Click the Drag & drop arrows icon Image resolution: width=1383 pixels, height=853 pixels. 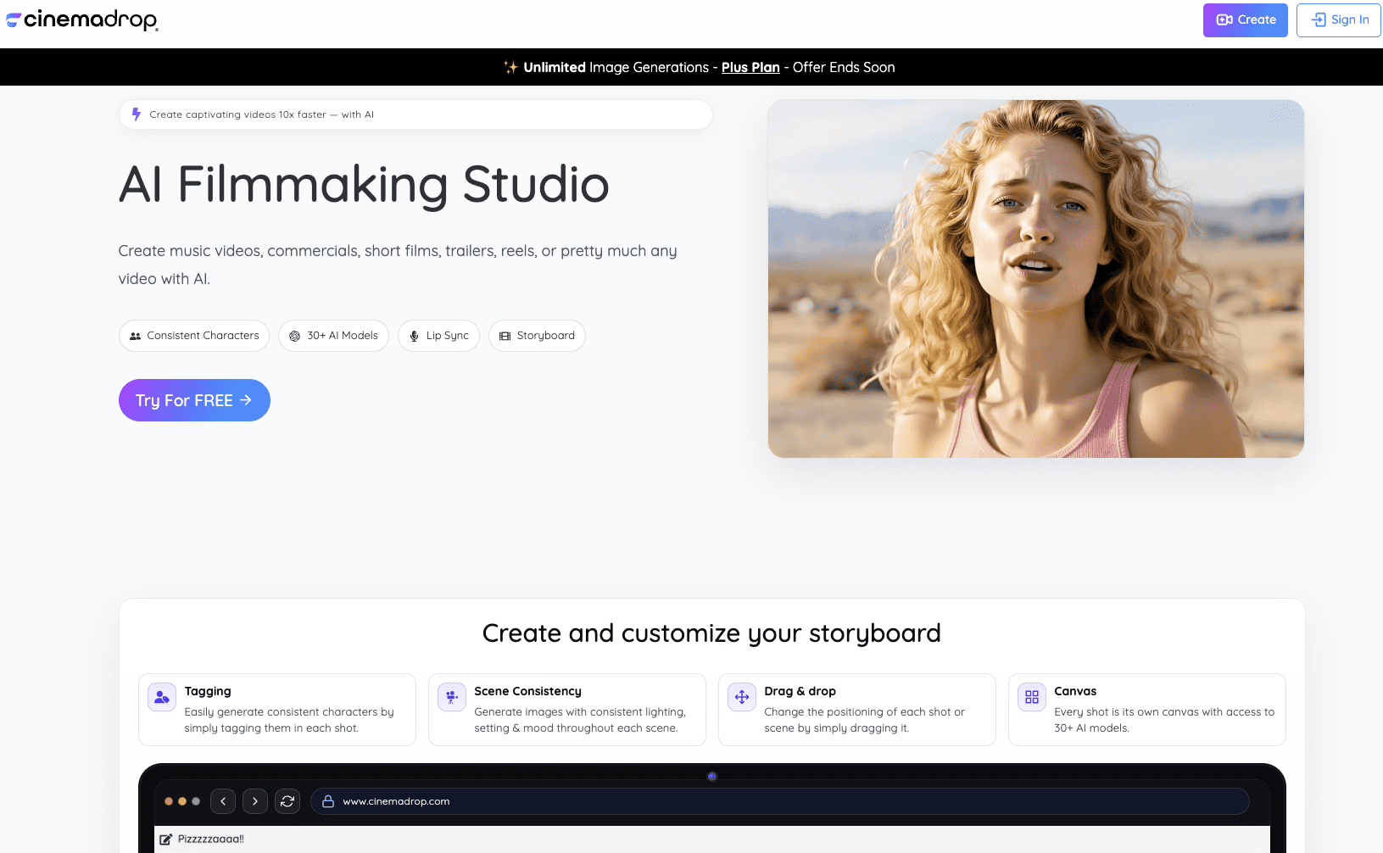[x=742, y=697]
